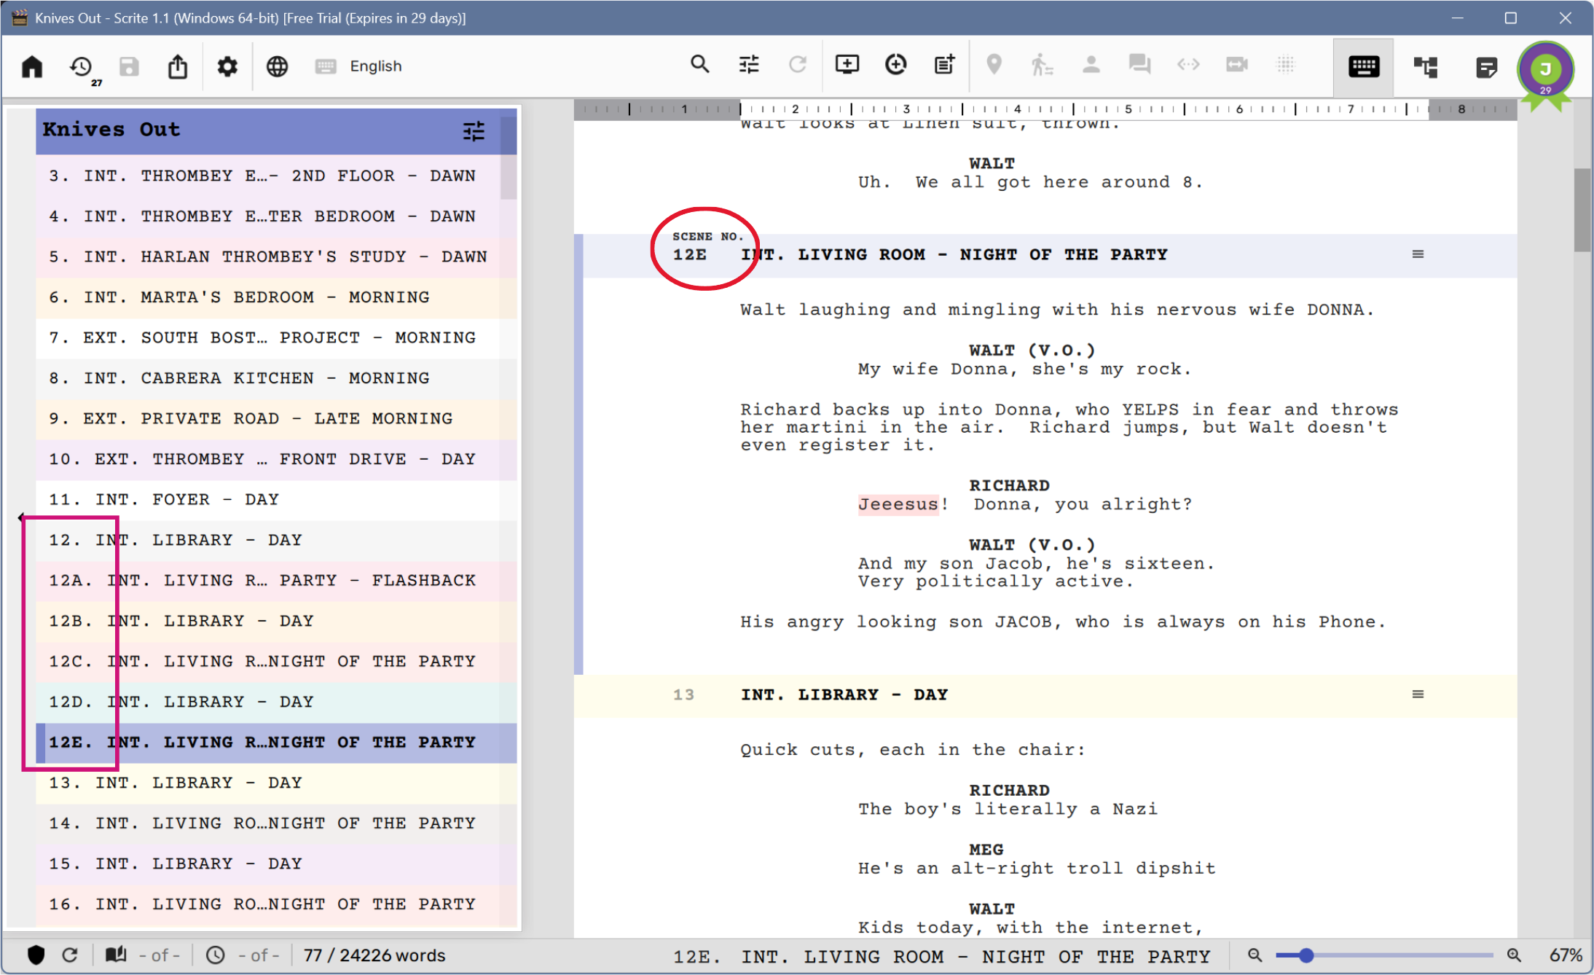1594x975 pixels.
Task: Click the scene 13 heading INT. LIBRARY - DAY
Action: (x=844, y=694)
